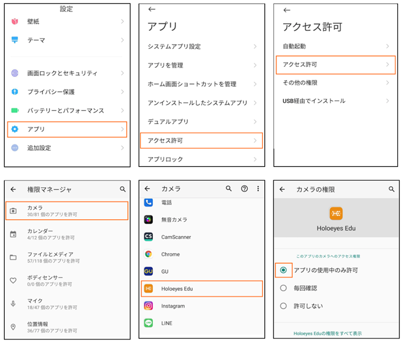
Task: Tap the Instagram app icon
Action: click(147, 306)
